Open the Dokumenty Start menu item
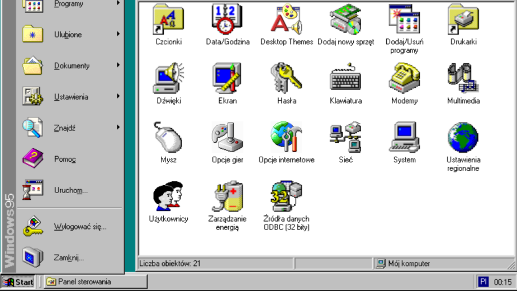517x291 pixels. [70, 65]
